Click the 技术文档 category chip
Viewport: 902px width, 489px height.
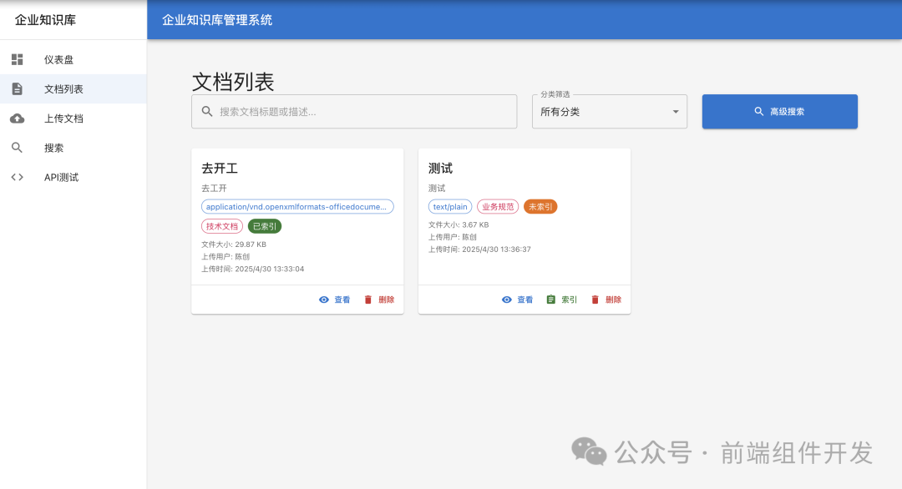click(x=222, y=226)
